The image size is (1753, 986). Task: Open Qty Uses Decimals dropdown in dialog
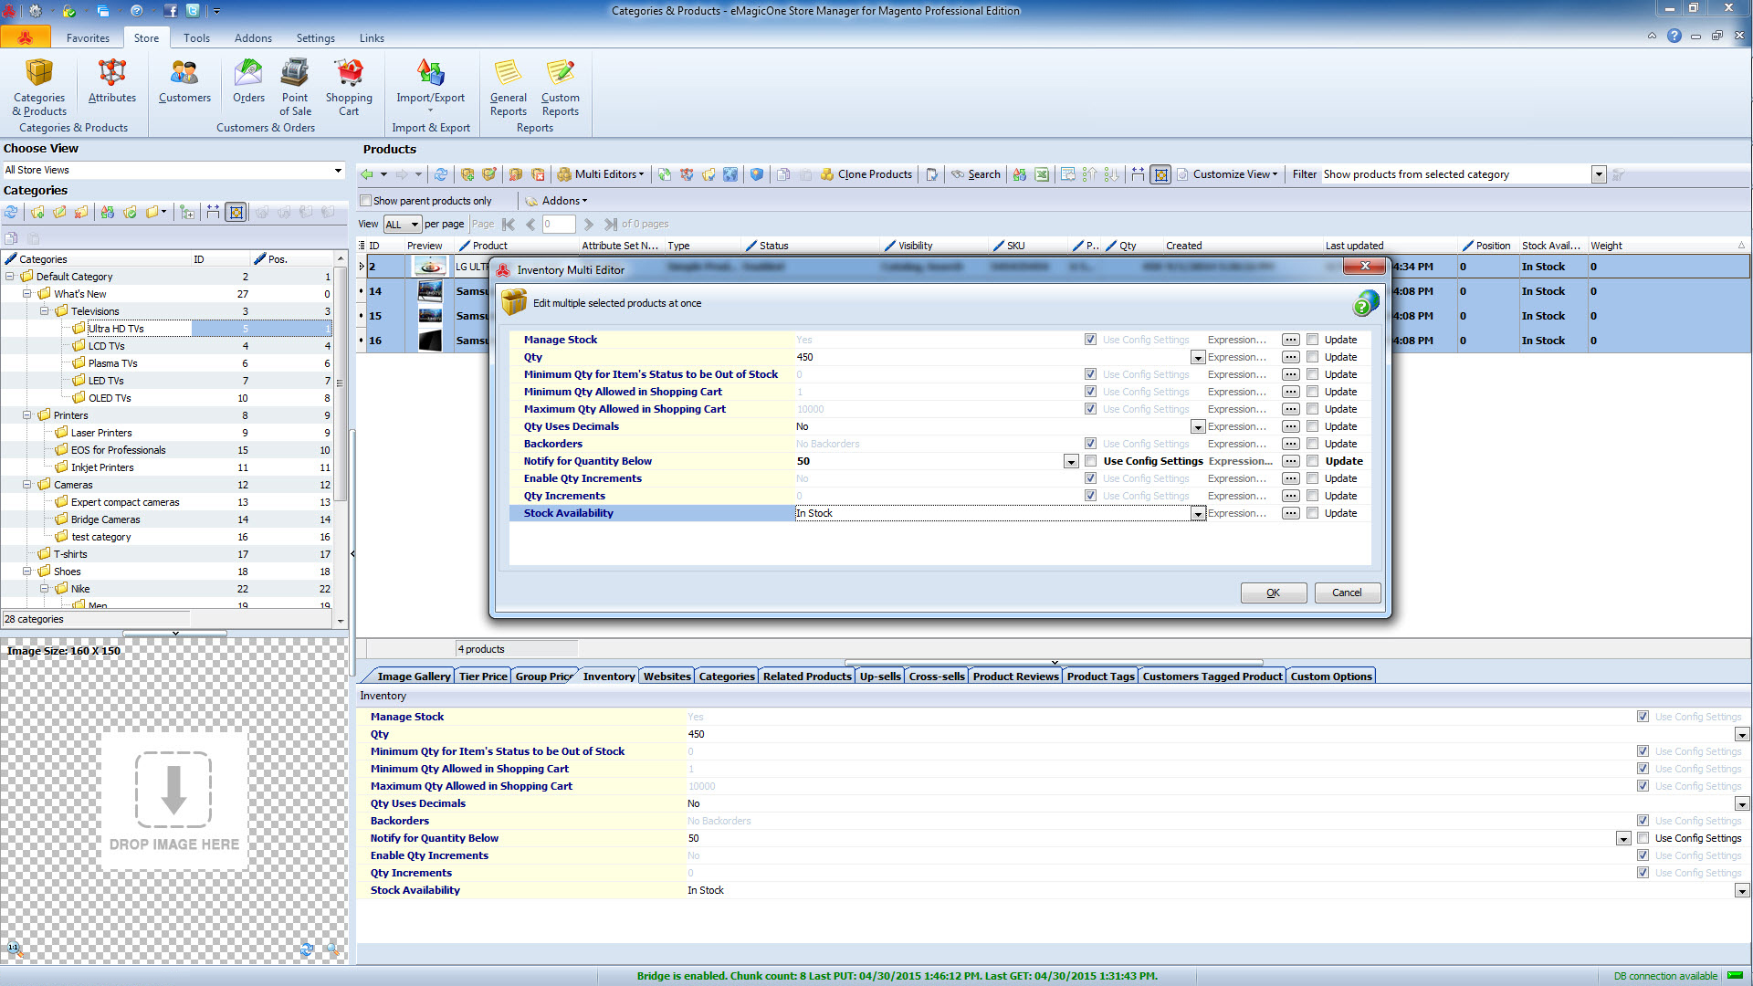coord(1197,427)
